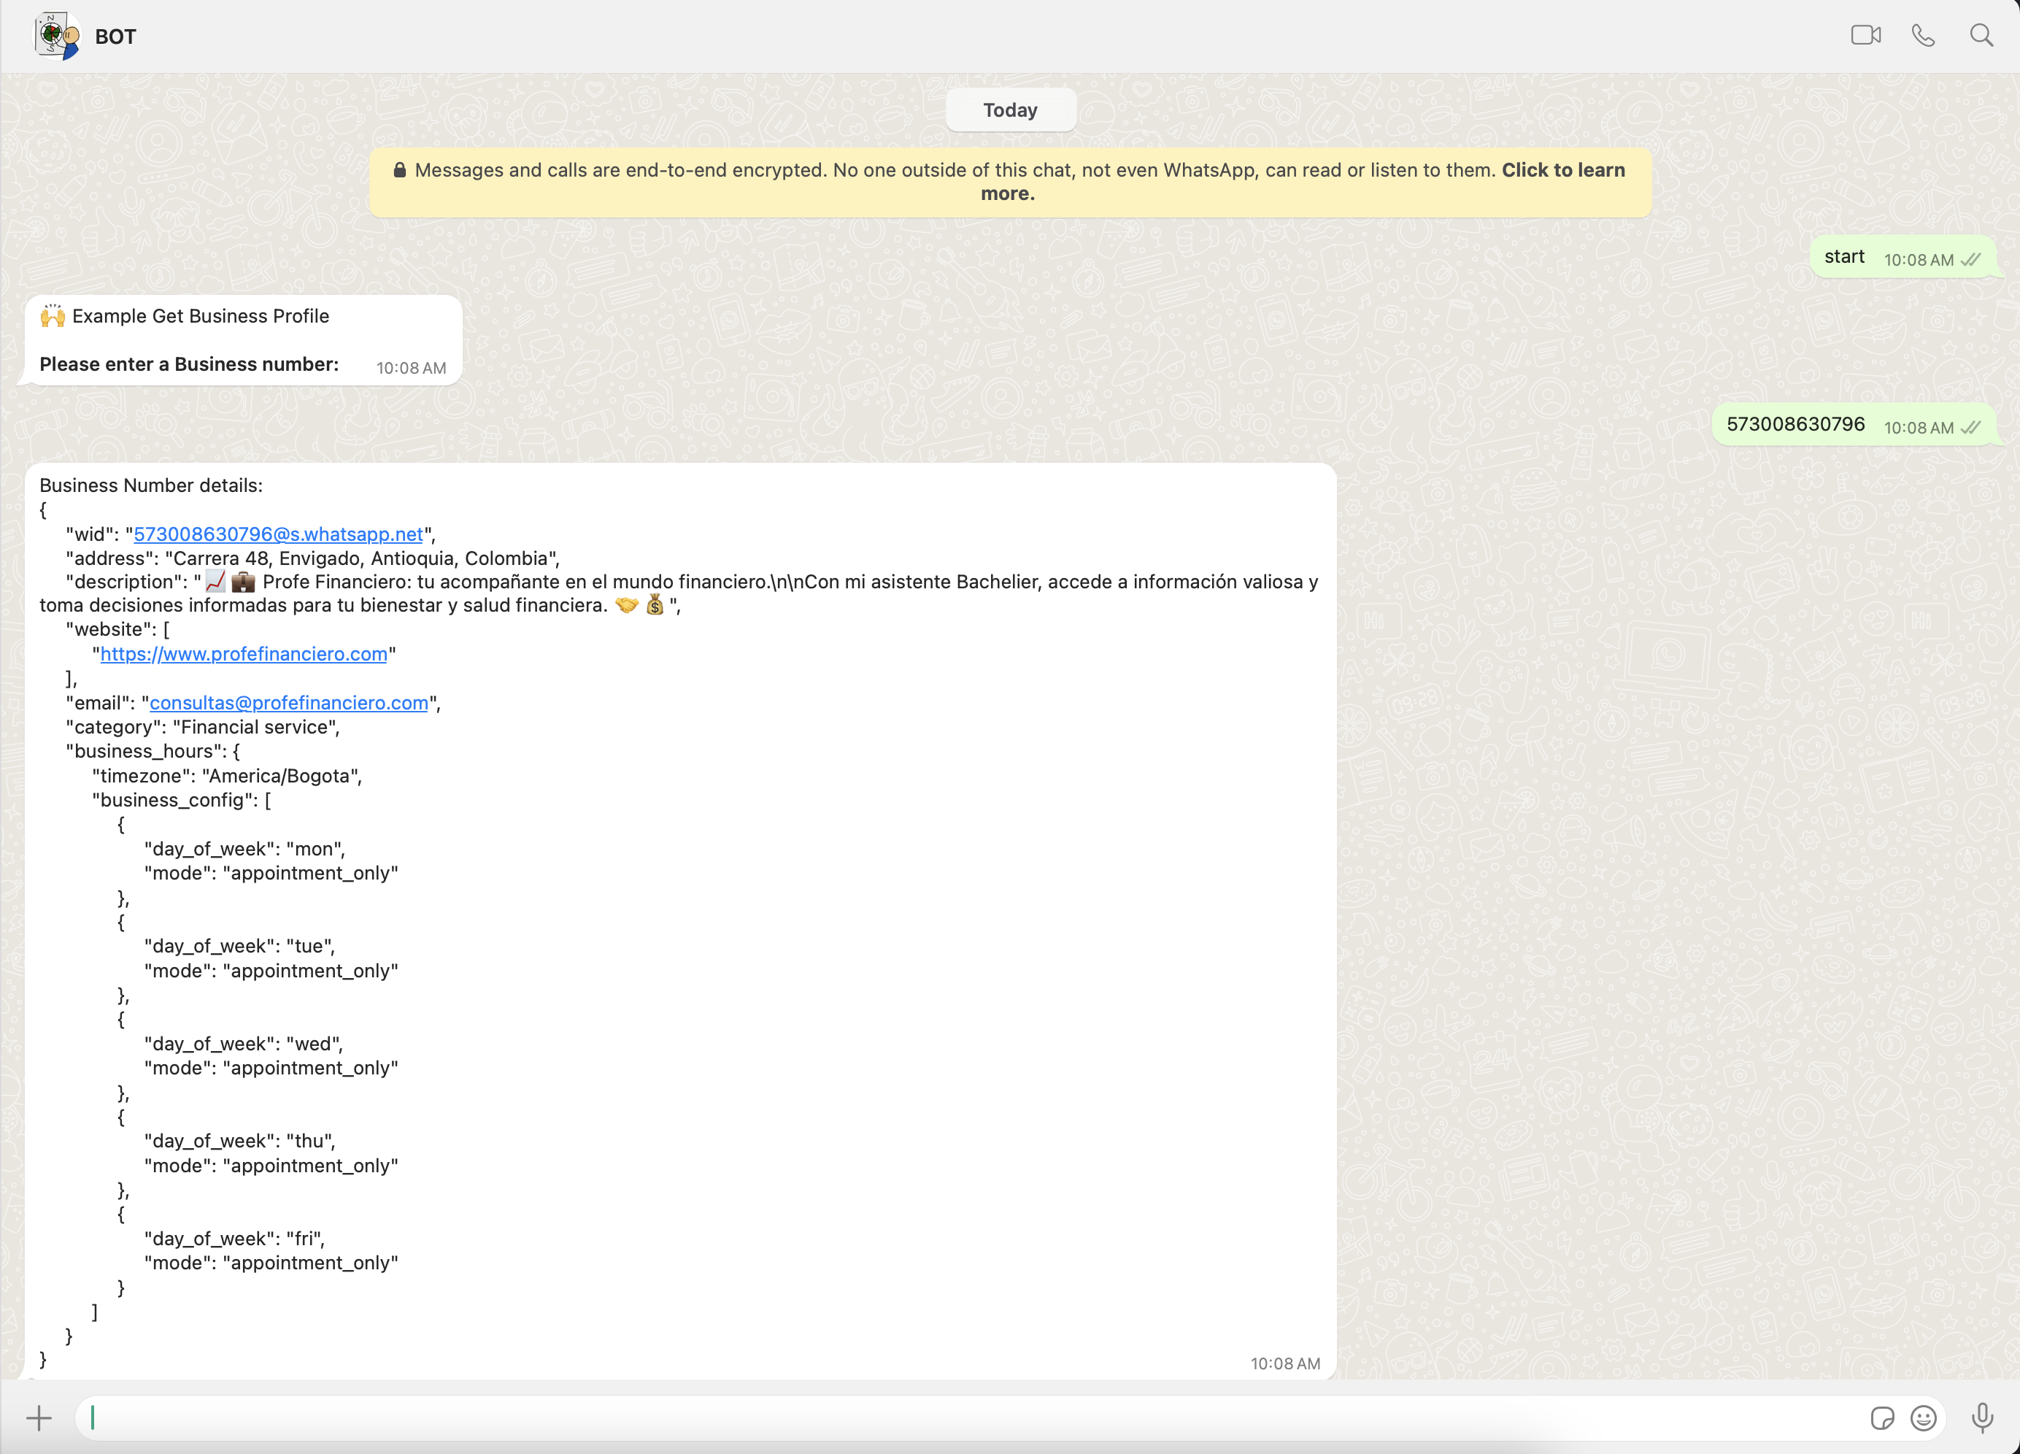Open the emoji picker smiley icon

(1923, 1418)
